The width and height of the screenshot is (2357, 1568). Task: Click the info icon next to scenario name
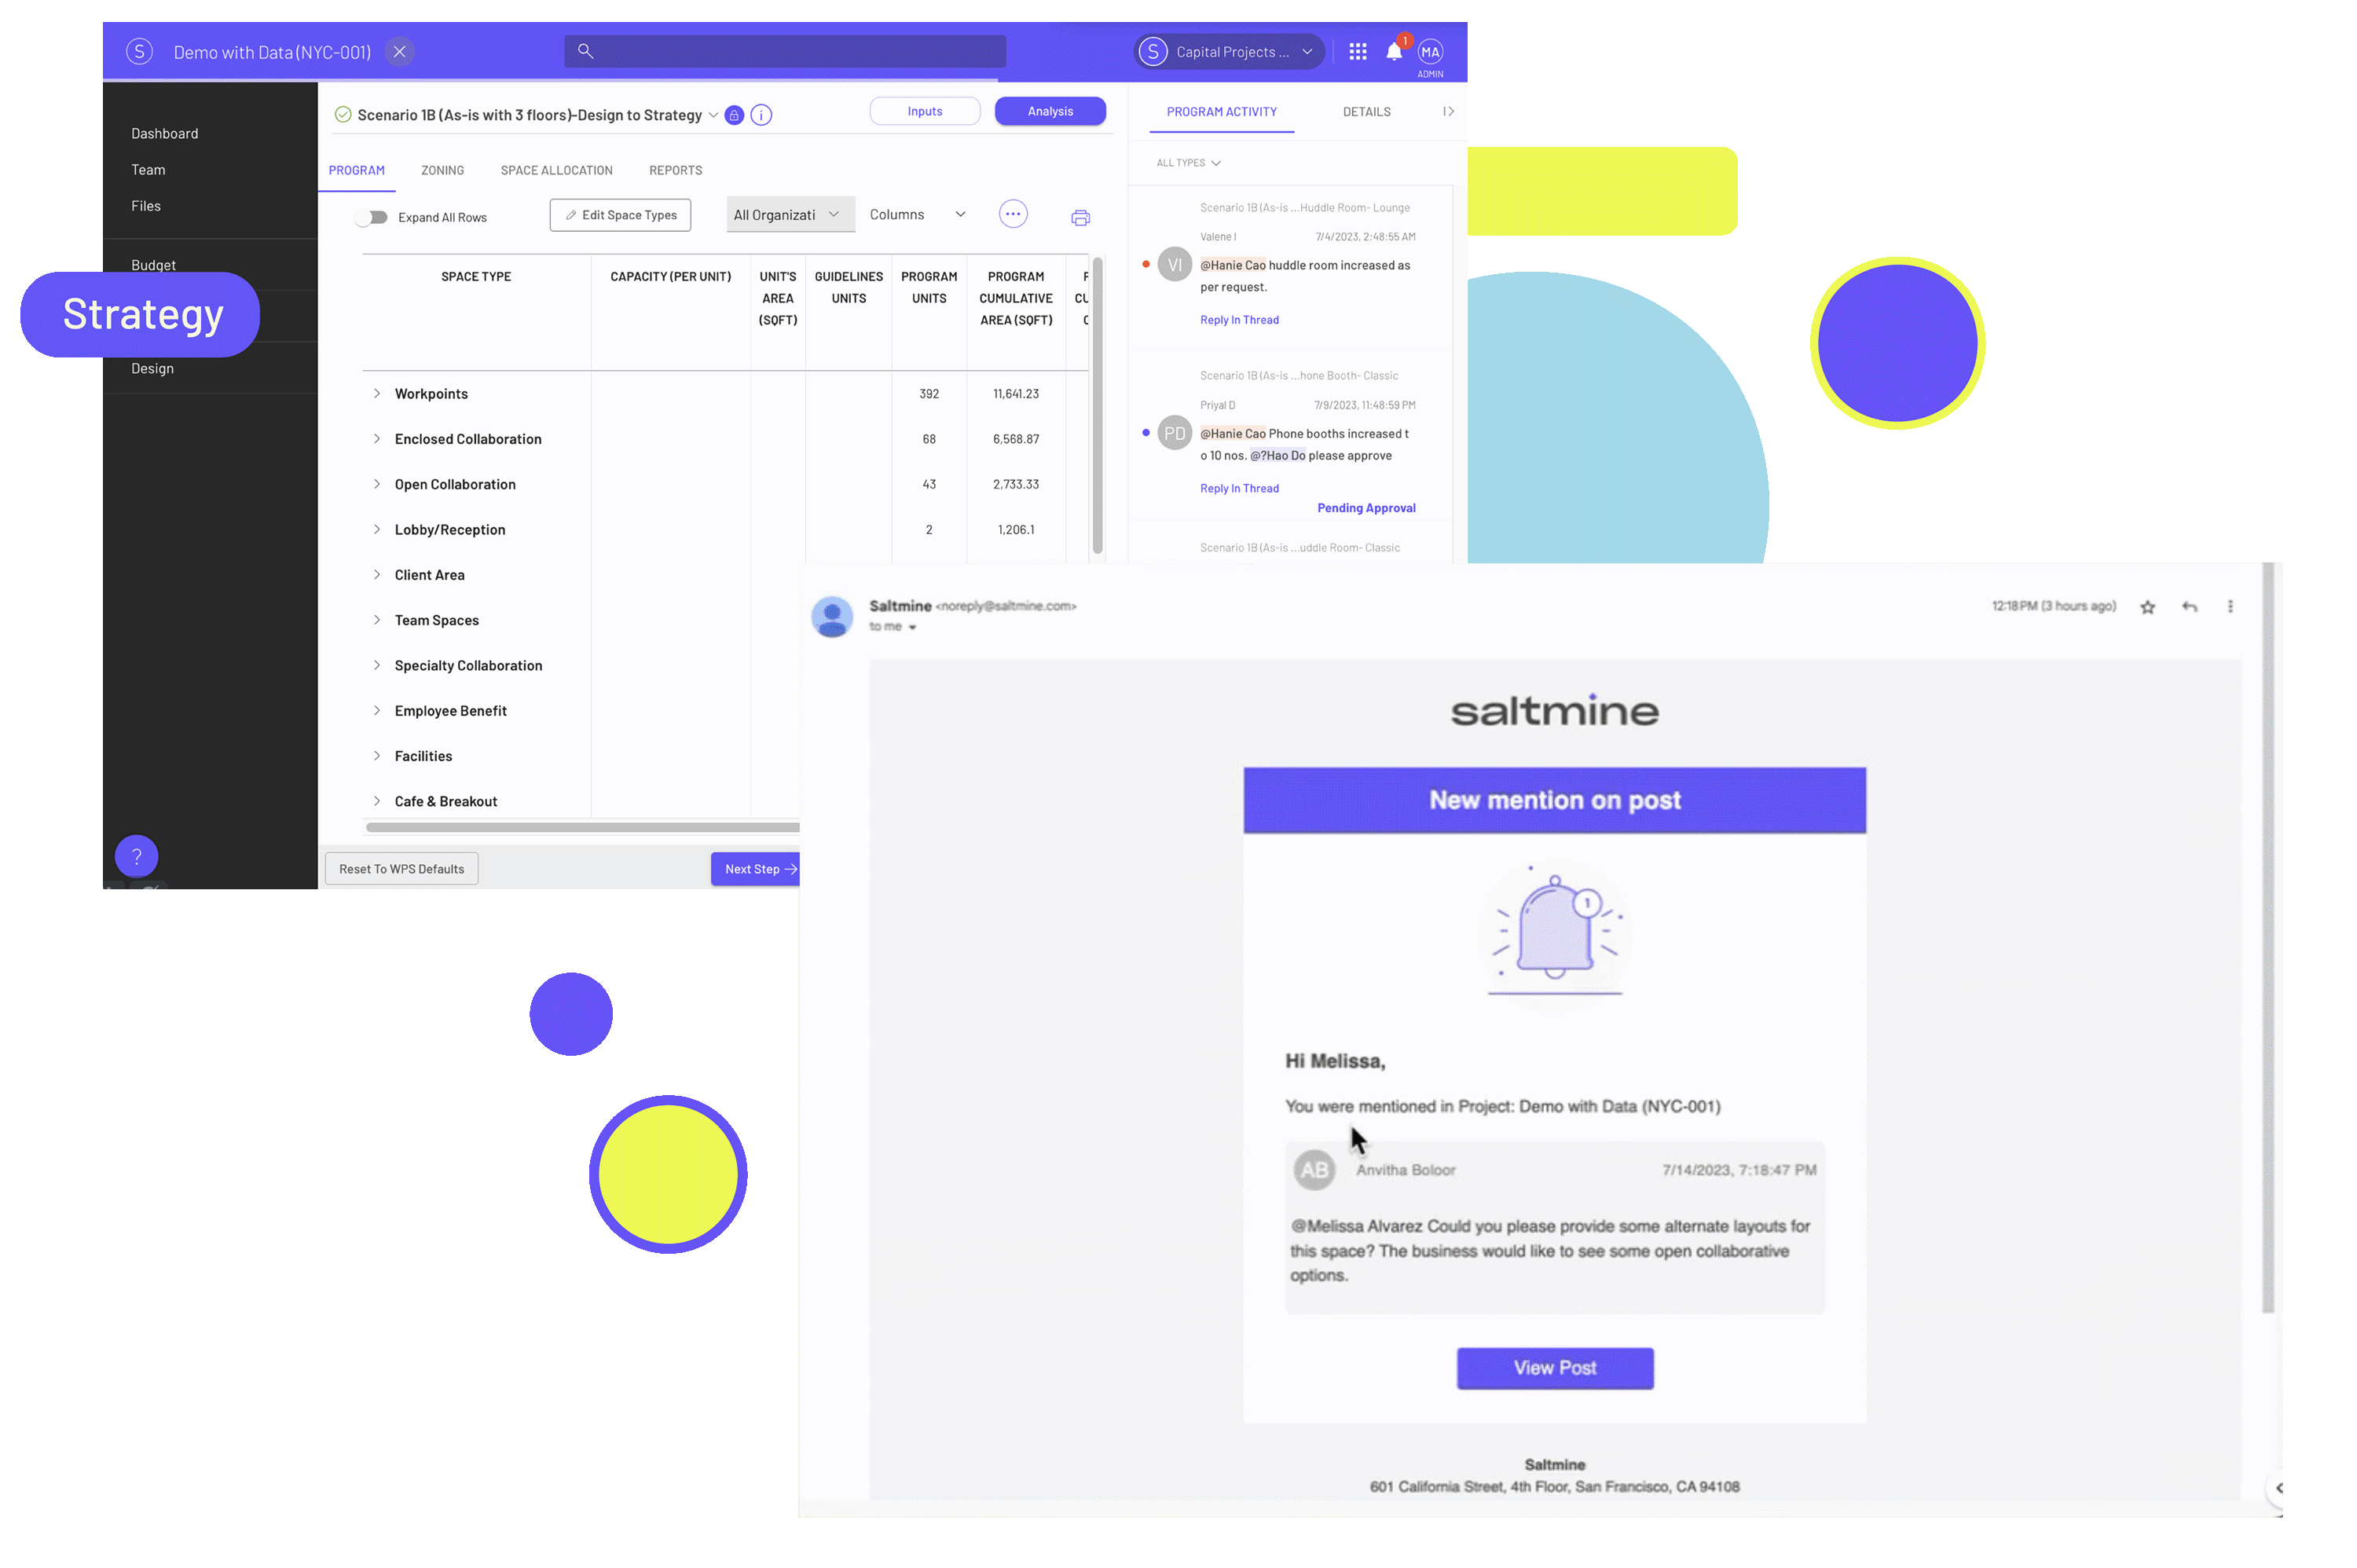click(761, 114)
